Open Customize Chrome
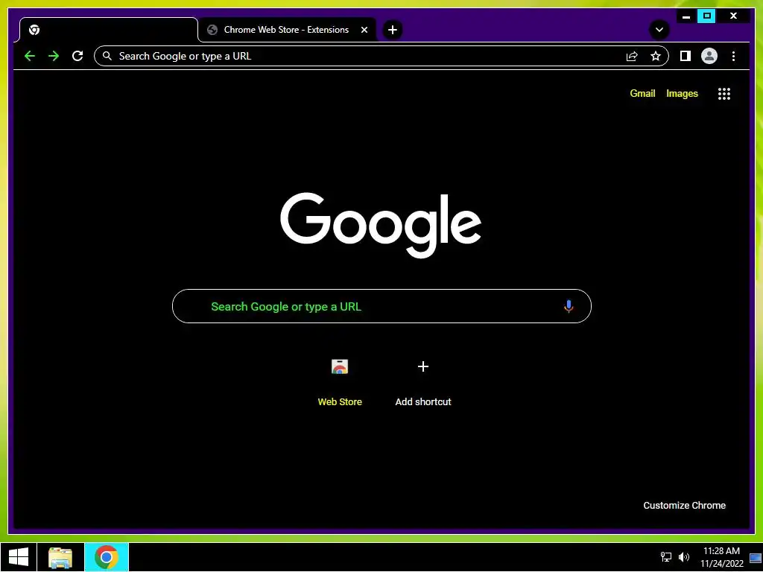The width and height of the screenshot is (763, 572). pos(684,506)
